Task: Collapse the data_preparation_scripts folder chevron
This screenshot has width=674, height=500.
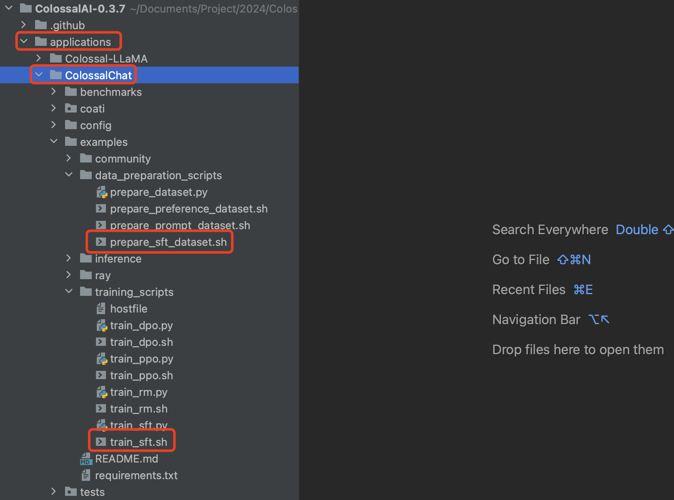Action: tap(69, 175)
